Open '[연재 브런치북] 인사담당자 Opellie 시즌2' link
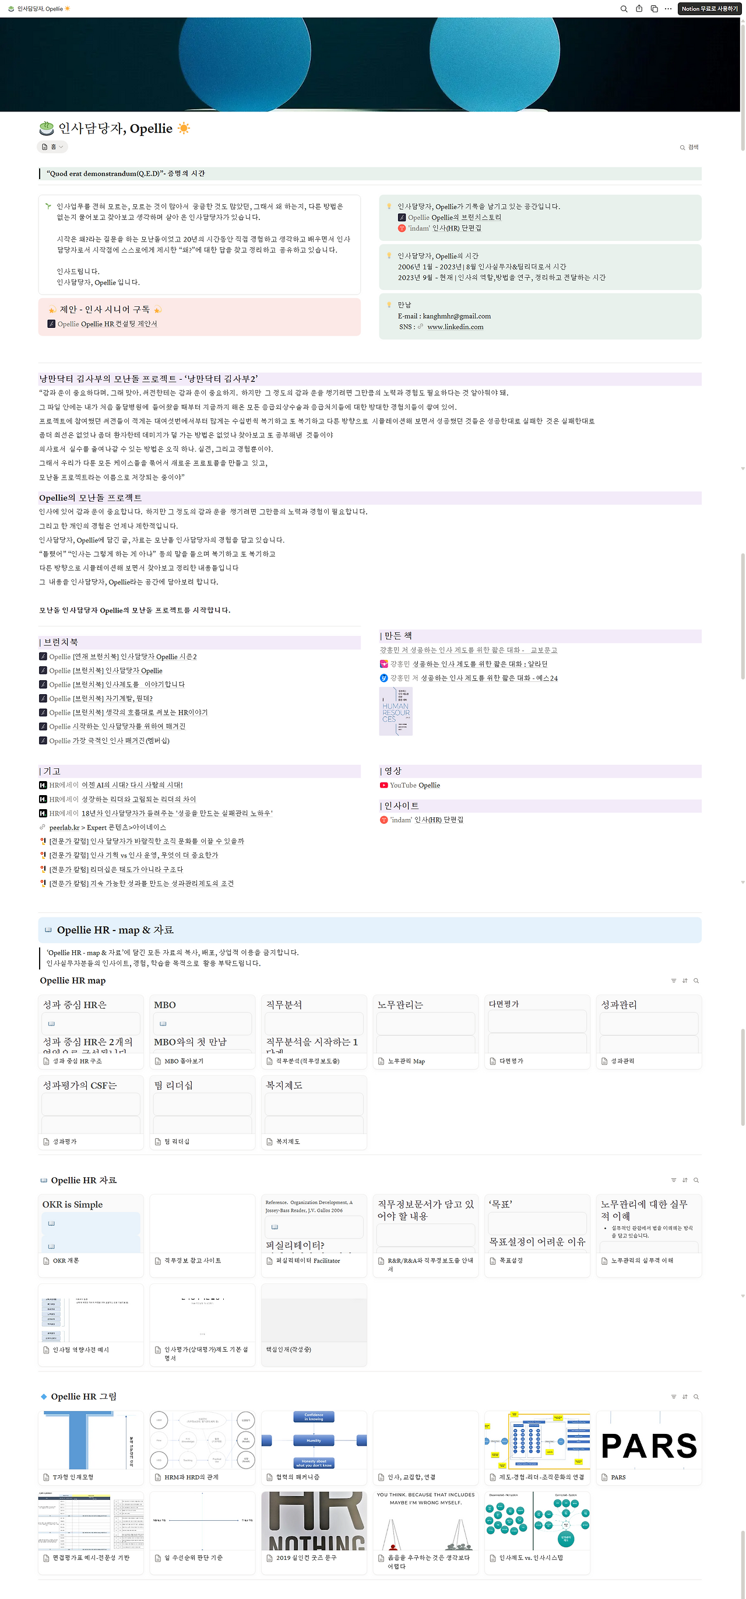The width and height of the screenshot is (746, 1599). (118, 657)
